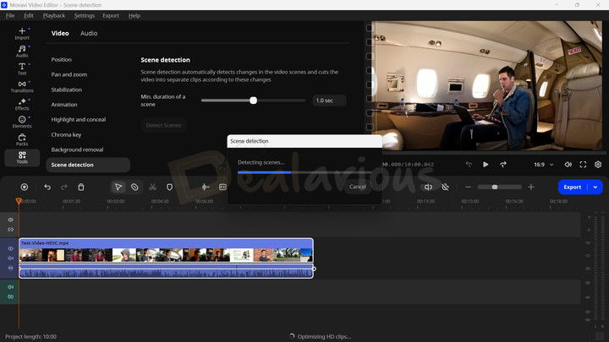Select the Scene detection tool
The image size is (609, 342).
[x=88, y=165]
